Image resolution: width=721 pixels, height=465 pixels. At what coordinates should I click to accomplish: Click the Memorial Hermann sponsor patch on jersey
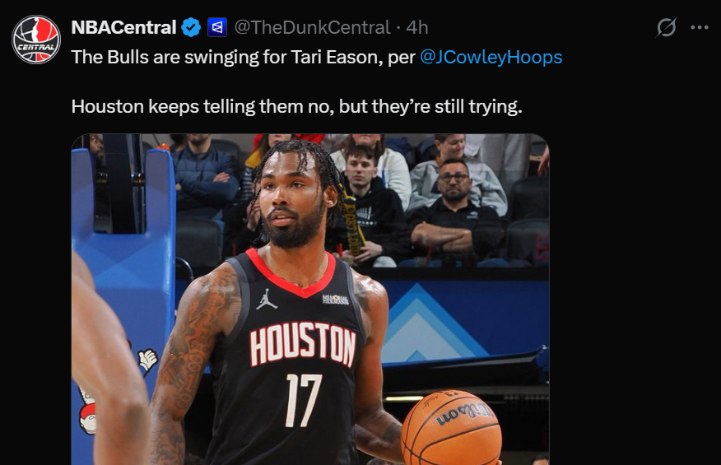click(x=336, y=300)
